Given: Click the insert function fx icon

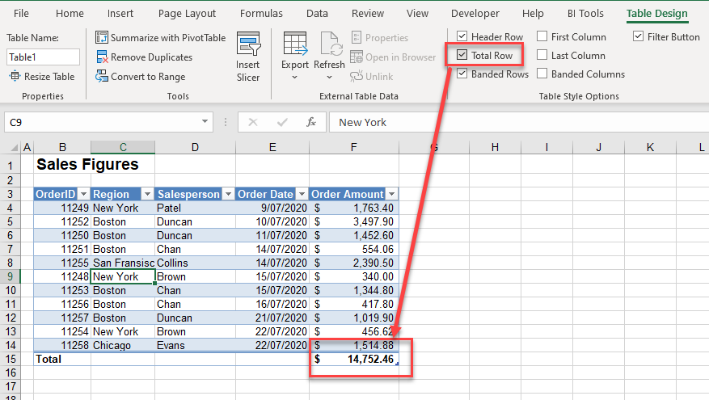Looking at the screenshot, I should click(310, 122).
